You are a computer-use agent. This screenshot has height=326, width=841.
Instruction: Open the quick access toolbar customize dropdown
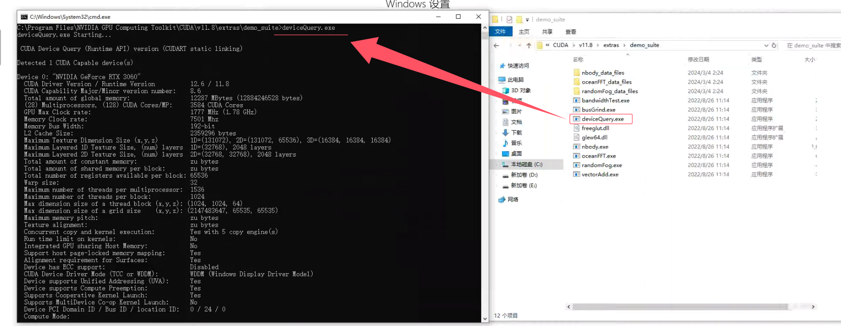(x=527, y=20)
